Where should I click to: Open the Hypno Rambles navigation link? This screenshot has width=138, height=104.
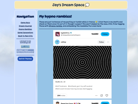tap(25, 29)
